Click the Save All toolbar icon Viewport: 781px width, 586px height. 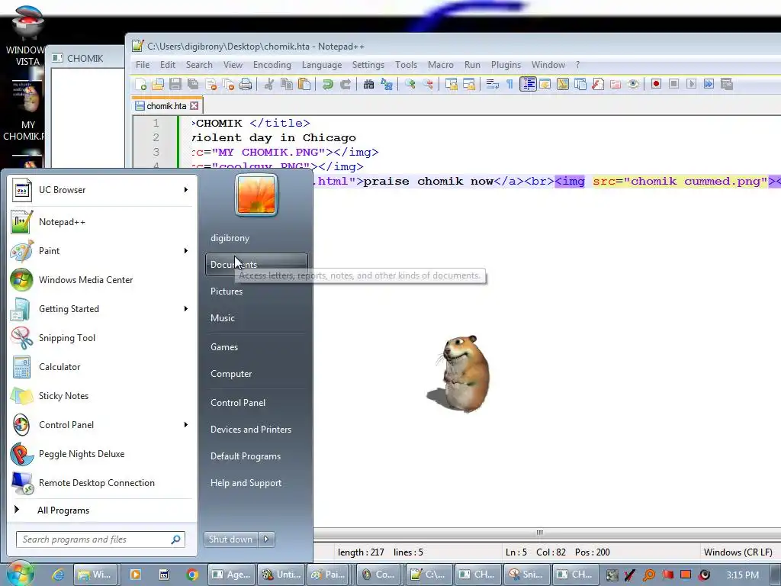(193, 84)
